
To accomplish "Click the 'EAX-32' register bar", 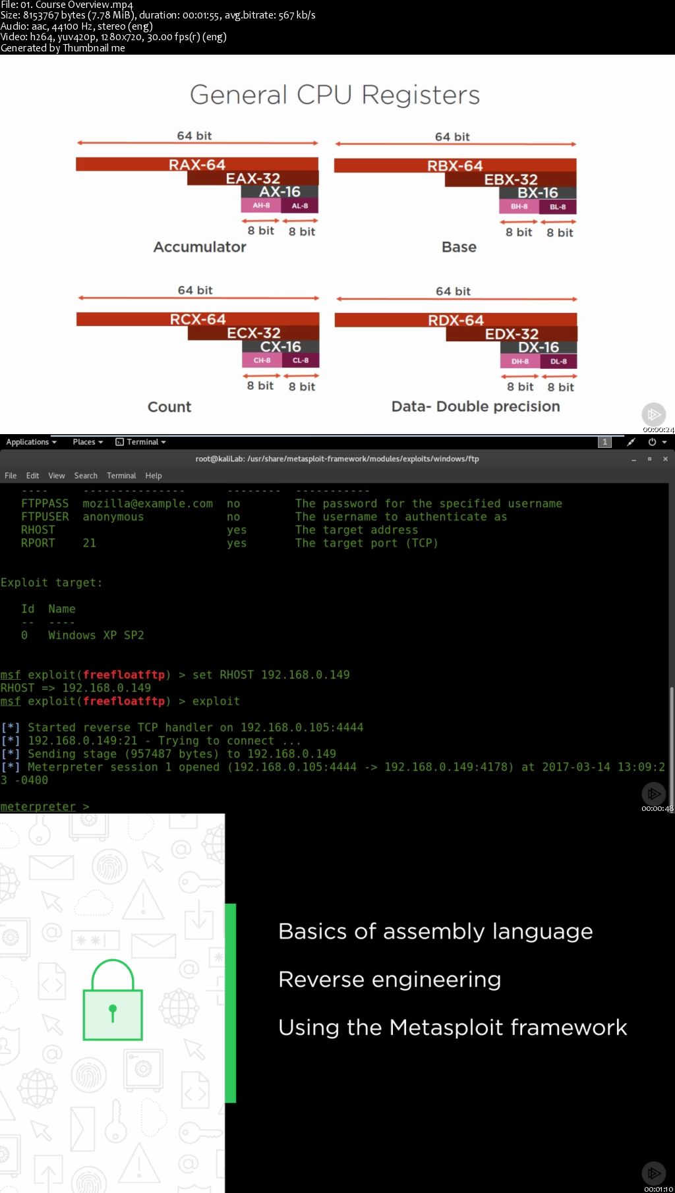I will (253, 179).
